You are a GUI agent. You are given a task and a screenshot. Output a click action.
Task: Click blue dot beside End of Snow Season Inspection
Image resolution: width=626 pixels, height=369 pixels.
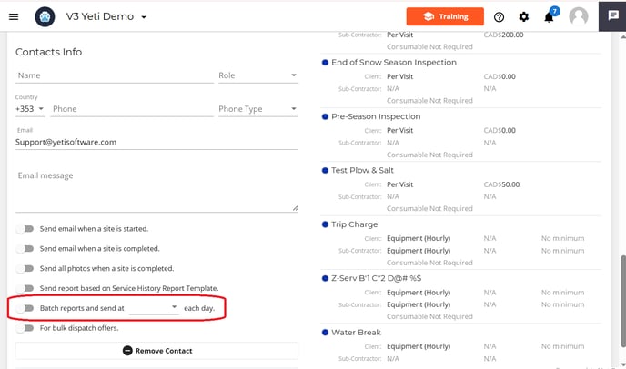pos(325,62)
